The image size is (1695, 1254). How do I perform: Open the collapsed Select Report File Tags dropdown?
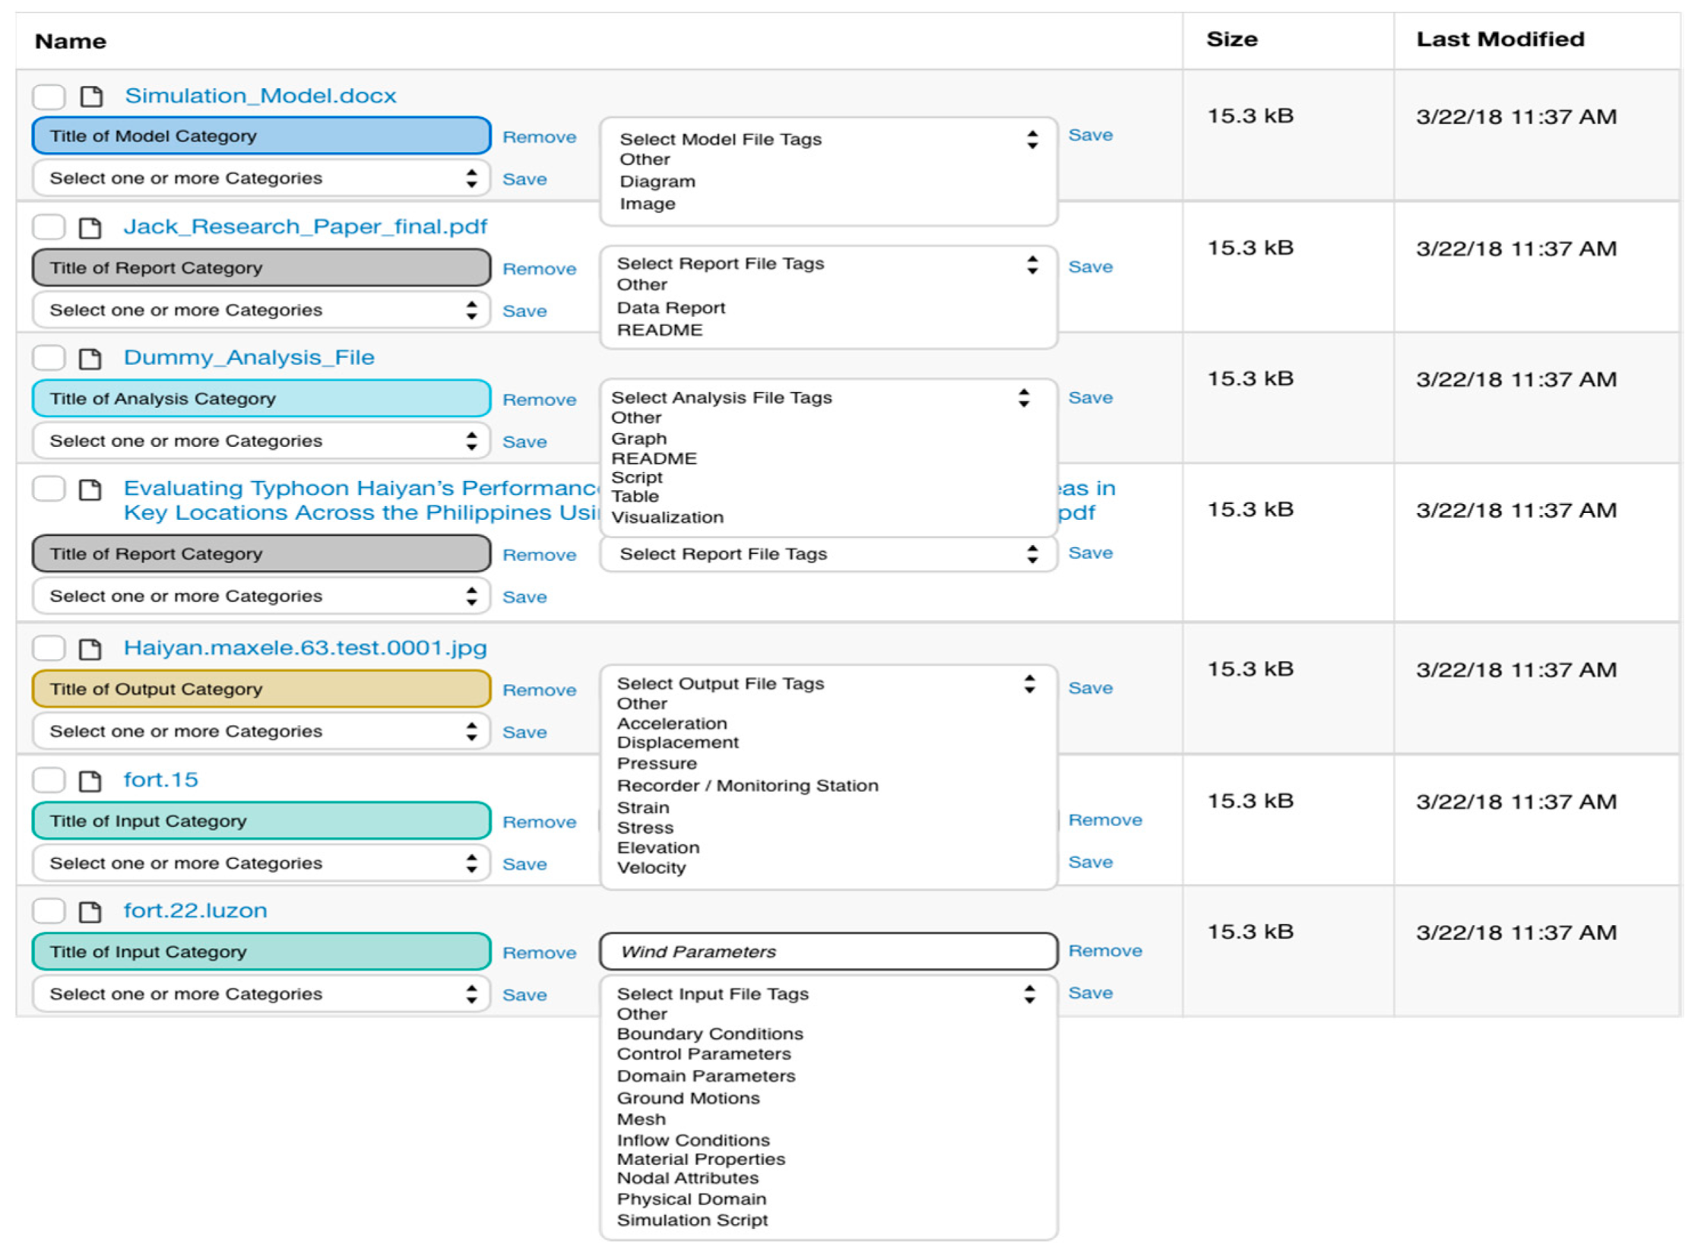(828, 555)
